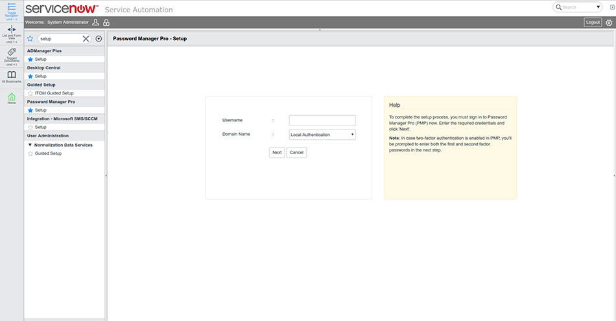Open Setup under Integration Microsoft SMS/SCCM

(x=40, y=127)
